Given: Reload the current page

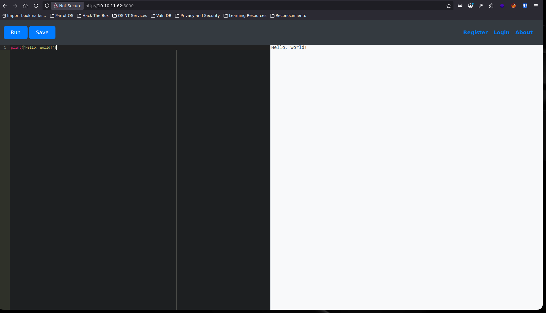Looking at the screenshot, I should pos(36,6).
